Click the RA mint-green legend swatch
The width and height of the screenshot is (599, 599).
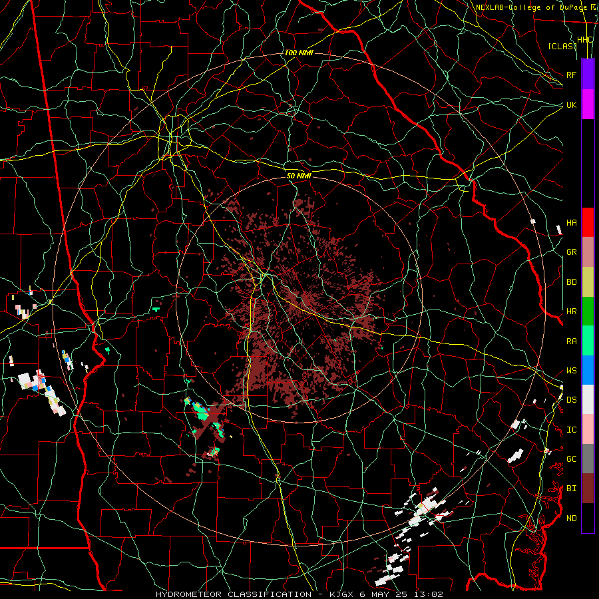[588, 341]
